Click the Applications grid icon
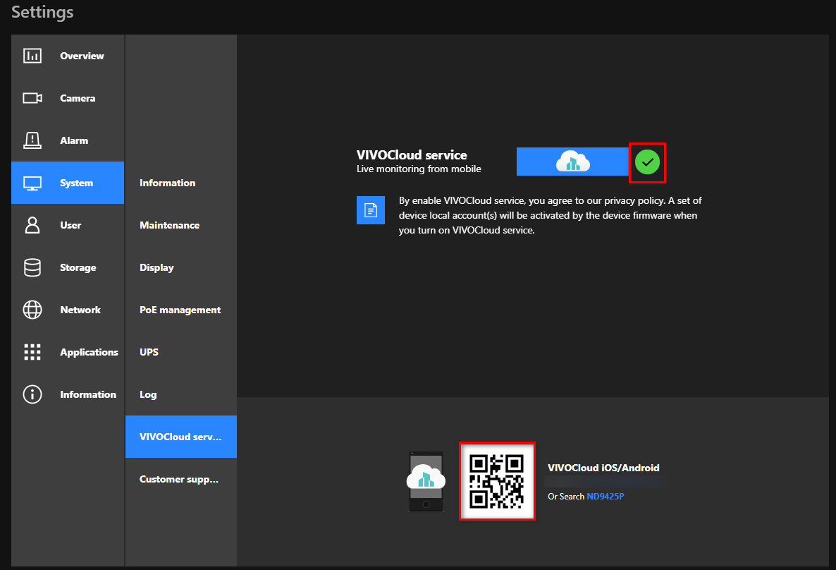This screenshot has width=836, height=570. (32, 352)
